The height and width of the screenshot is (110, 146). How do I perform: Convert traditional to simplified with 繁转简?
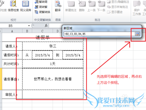[41, 2]
